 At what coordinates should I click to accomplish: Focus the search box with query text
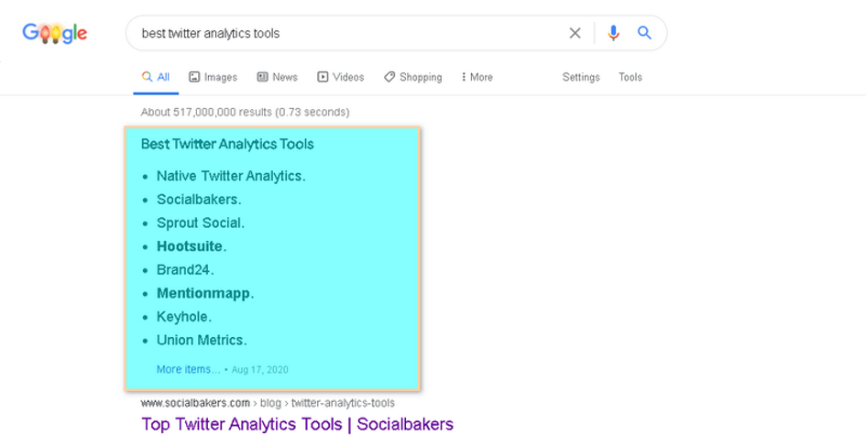click(x=348, y=33)
